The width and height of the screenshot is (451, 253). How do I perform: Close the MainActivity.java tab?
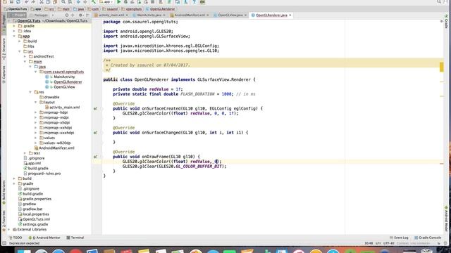tap(164, 15)
